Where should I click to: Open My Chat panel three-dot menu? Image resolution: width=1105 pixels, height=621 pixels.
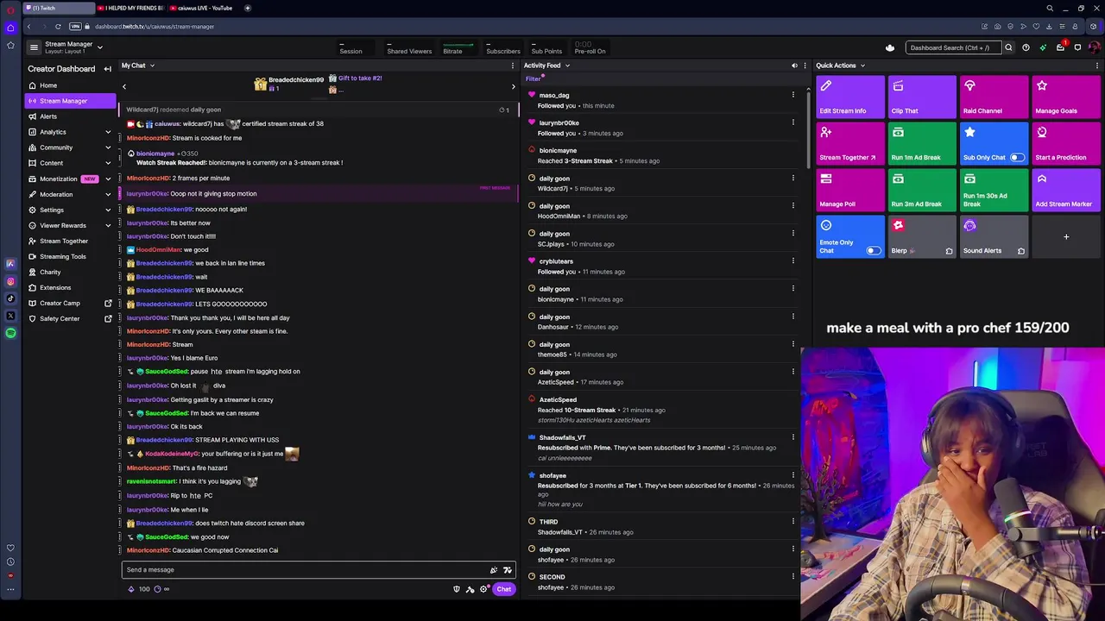(512, 66)
